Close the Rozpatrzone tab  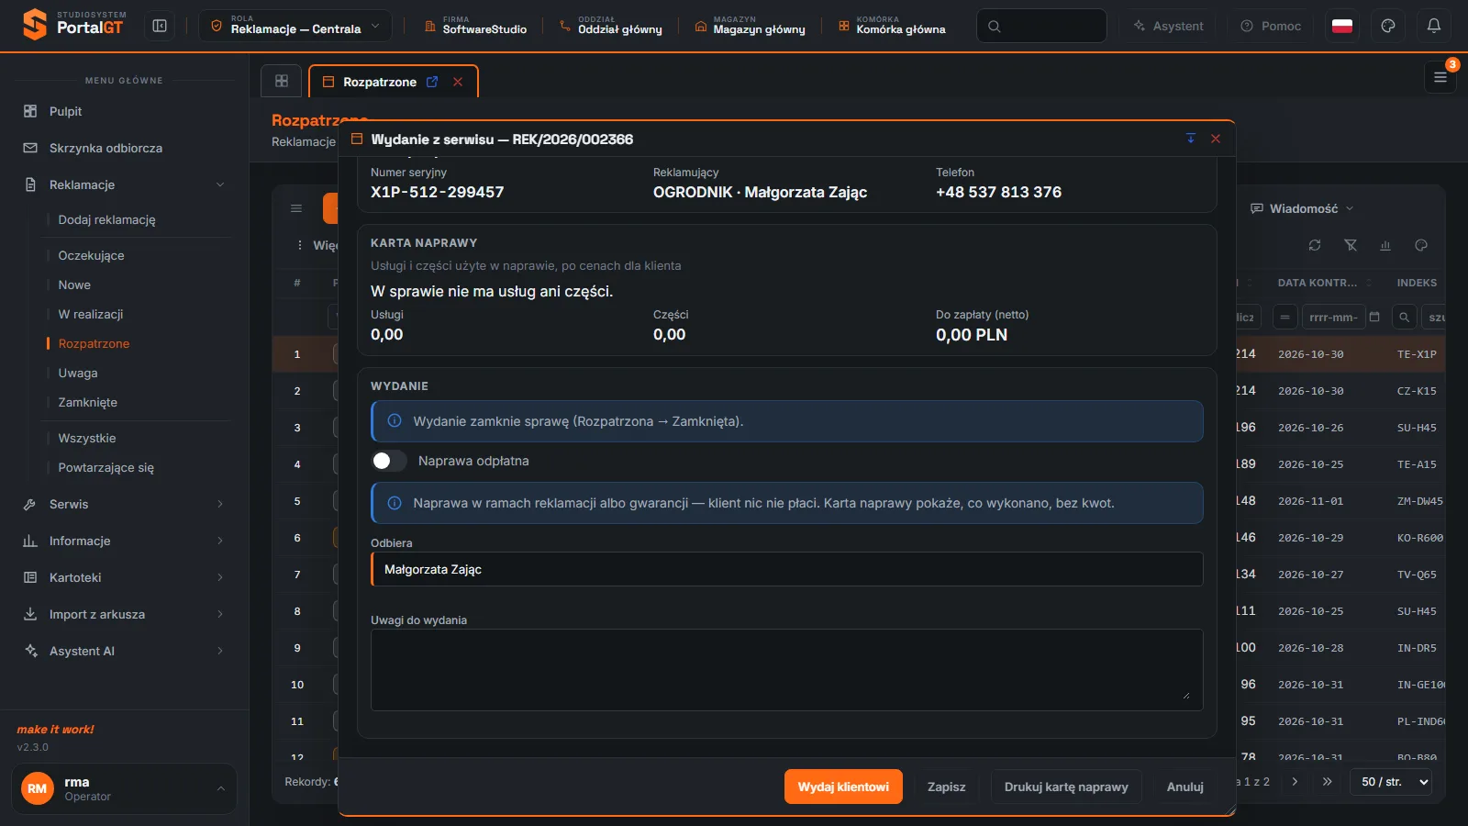458,82
